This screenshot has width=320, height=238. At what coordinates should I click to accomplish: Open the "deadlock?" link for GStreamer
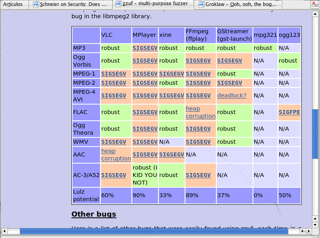231,95
